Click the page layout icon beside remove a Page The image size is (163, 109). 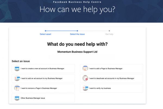click(17, 88)
